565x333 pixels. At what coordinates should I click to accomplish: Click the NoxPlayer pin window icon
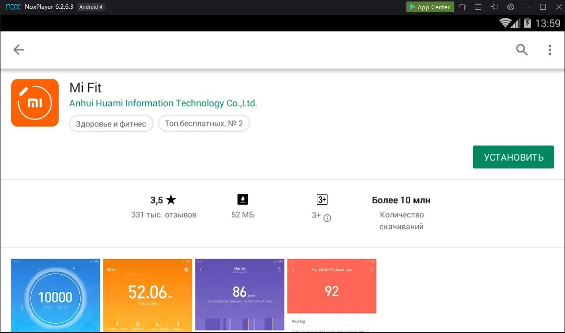494,7
